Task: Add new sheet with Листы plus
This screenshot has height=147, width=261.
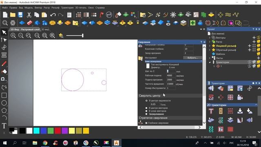Action: point(258,58)
